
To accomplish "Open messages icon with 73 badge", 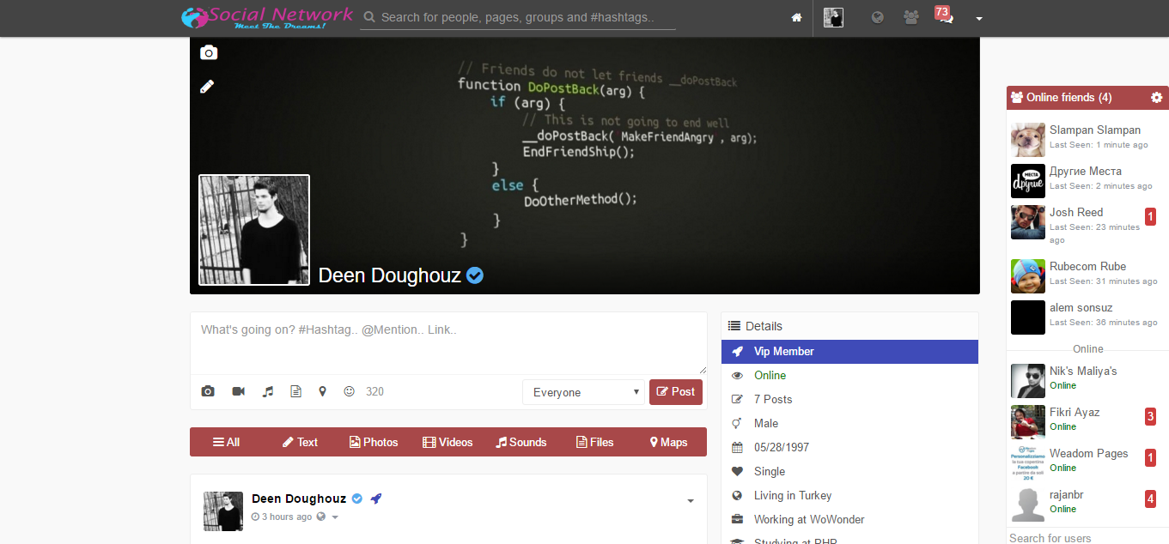I will coord(945,17).
